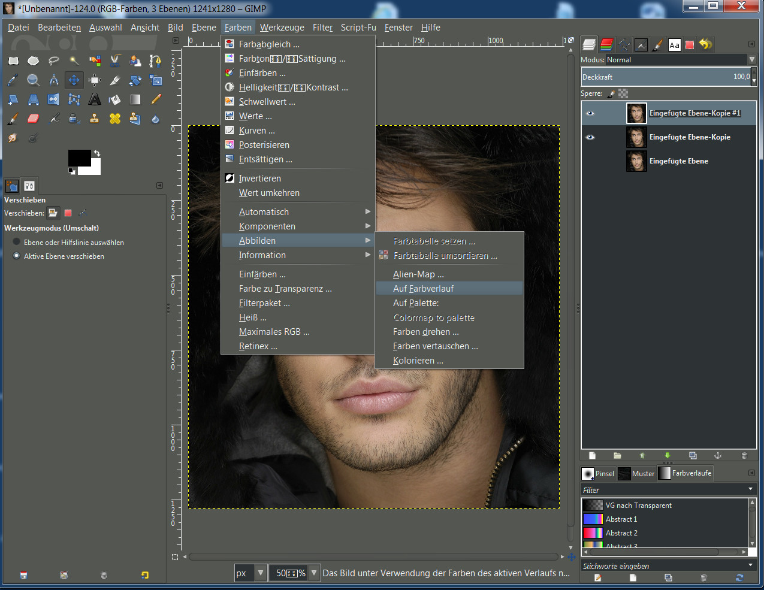Select the Text tool in the toolbox
The image size is (764, 590).
click(x=95, y=99)
